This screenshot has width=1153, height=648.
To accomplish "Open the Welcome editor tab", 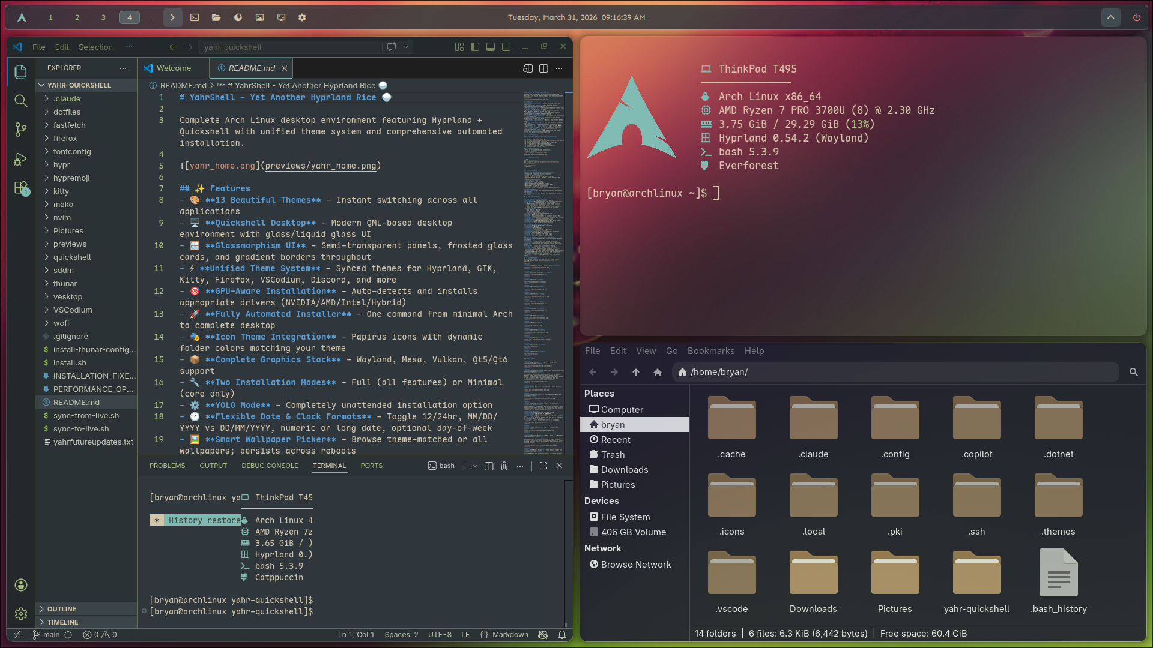I will pyautogui.click(x=174, y=68).
